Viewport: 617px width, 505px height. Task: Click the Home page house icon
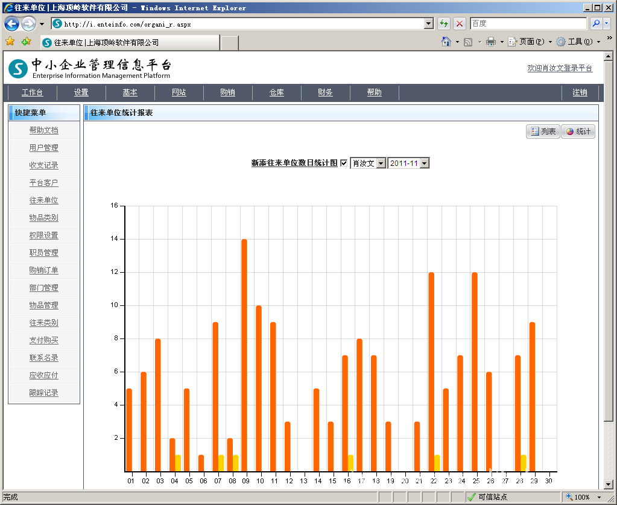tap(446, 42)
